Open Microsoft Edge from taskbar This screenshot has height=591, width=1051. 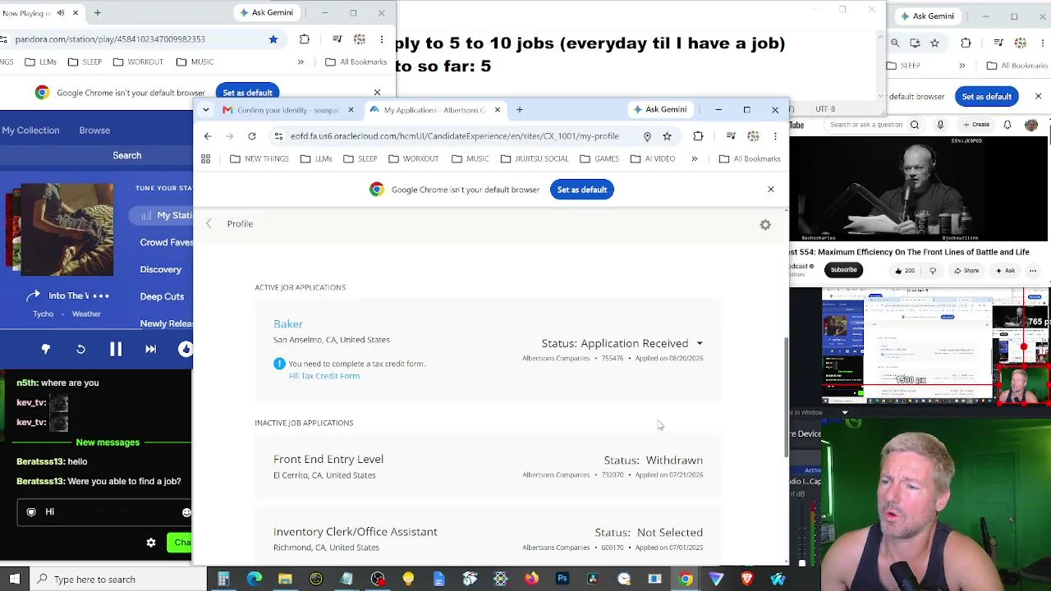(x=254, y=580)
